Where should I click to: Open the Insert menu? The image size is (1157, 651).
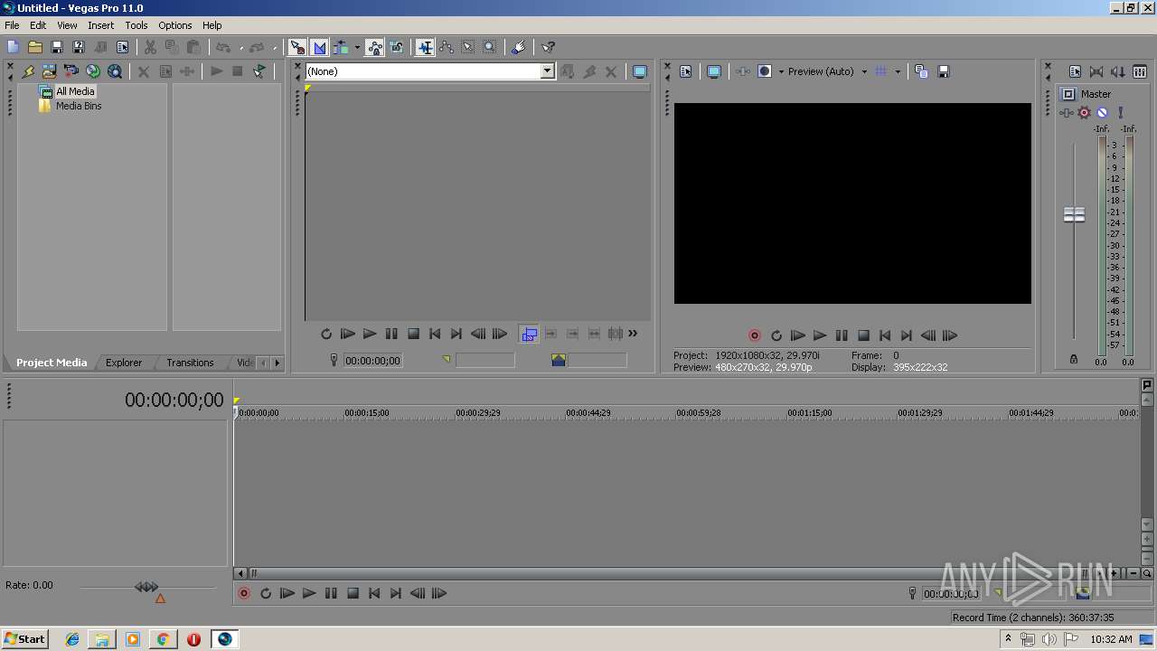[x=100, y=25]
